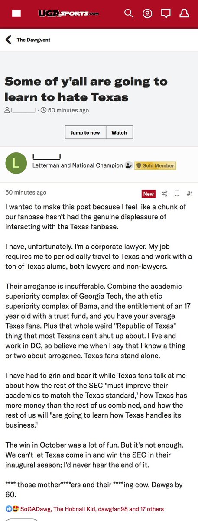
Task: Open the thread author's username link under title
Action: coord(24,110)
